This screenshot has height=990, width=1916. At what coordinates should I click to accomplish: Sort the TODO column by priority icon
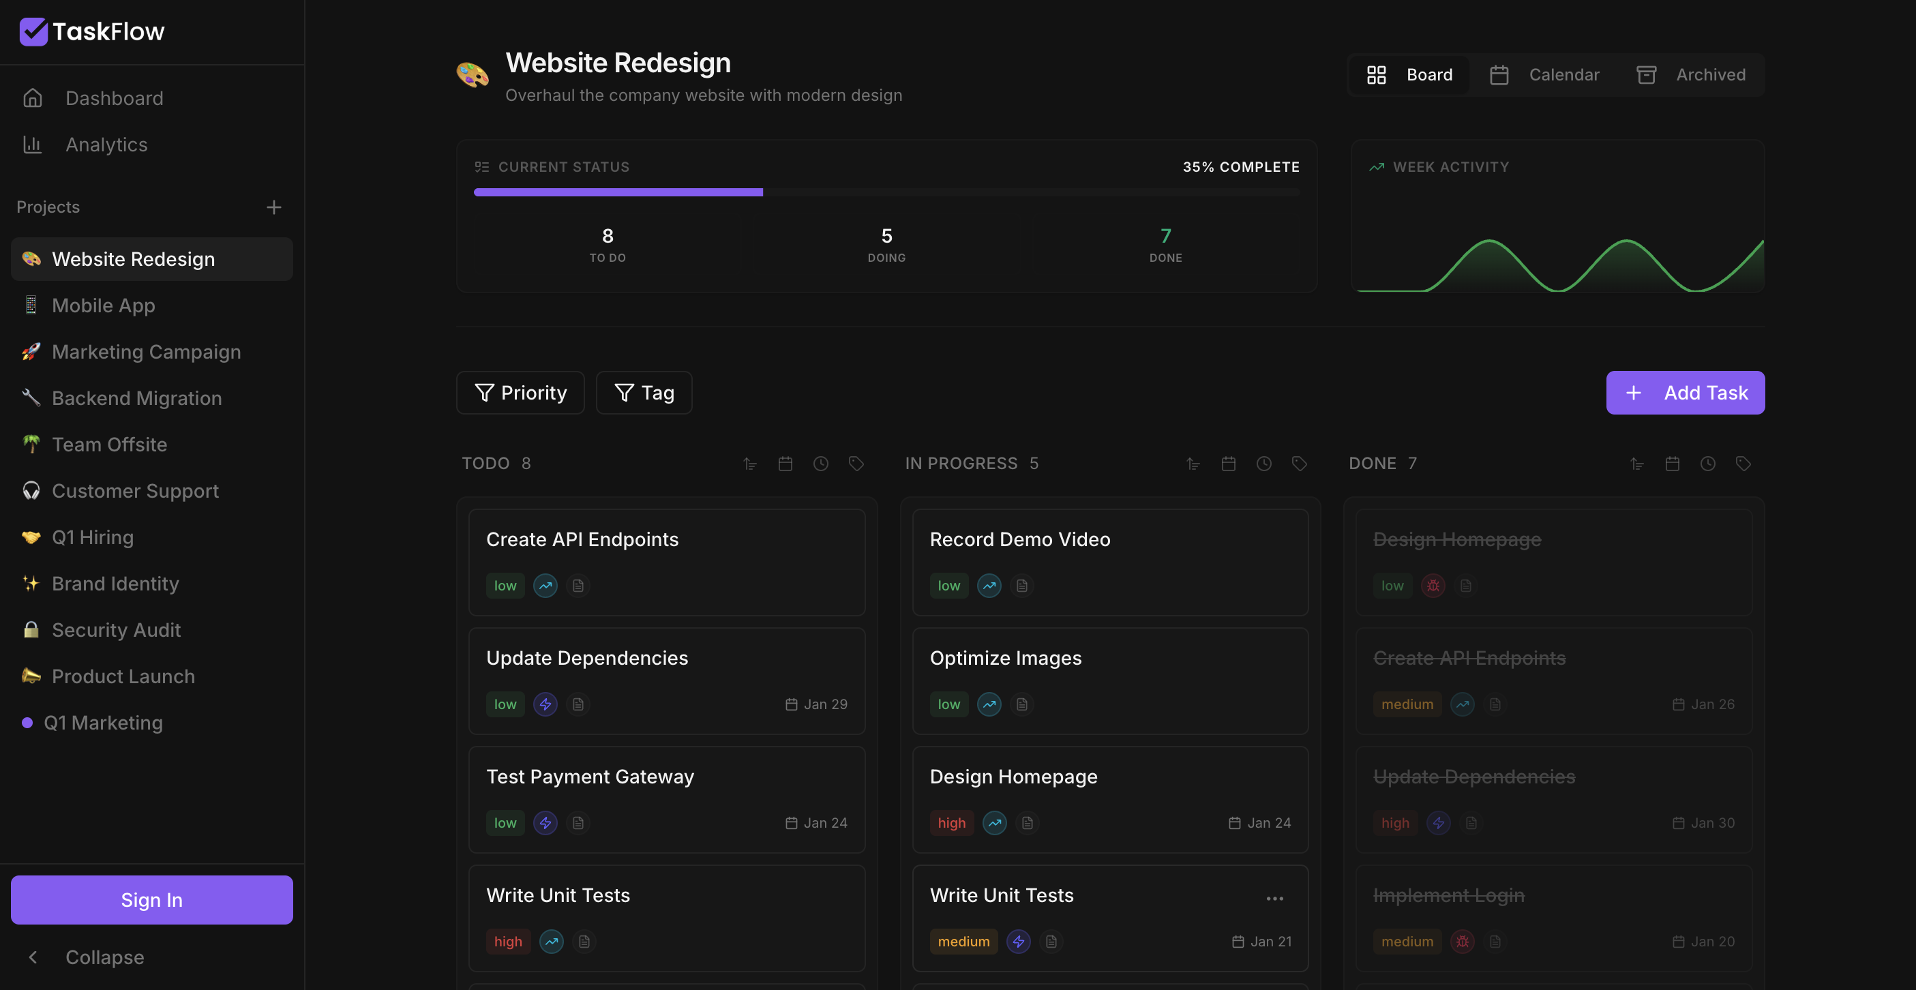[x=750, y=464]
